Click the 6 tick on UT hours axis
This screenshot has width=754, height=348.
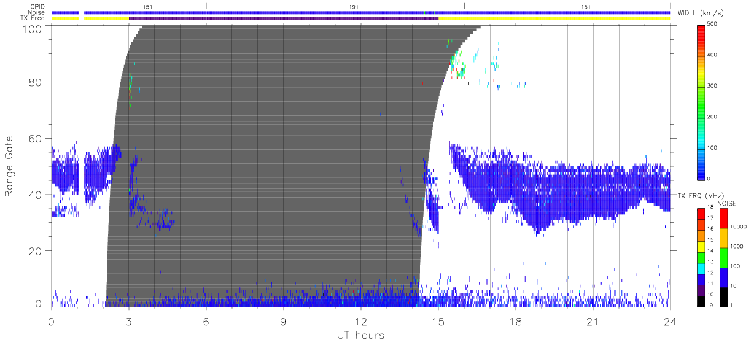pos(206,321)
